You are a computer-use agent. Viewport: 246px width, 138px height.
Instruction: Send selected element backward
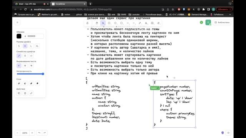click(x=25, y=84)
